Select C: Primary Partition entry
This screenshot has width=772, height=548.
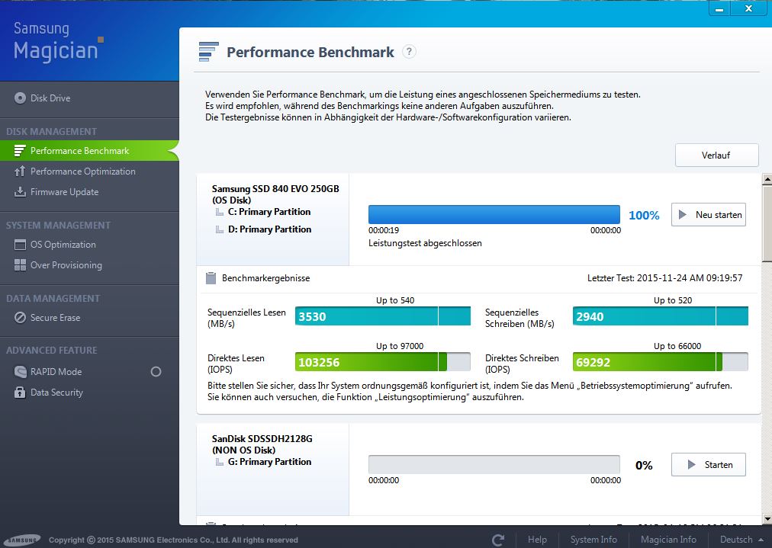pos(269,212)
